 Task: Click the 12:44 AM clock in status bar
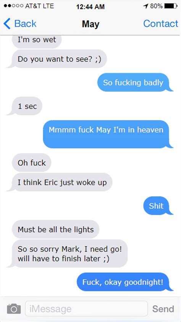(90, 7)
